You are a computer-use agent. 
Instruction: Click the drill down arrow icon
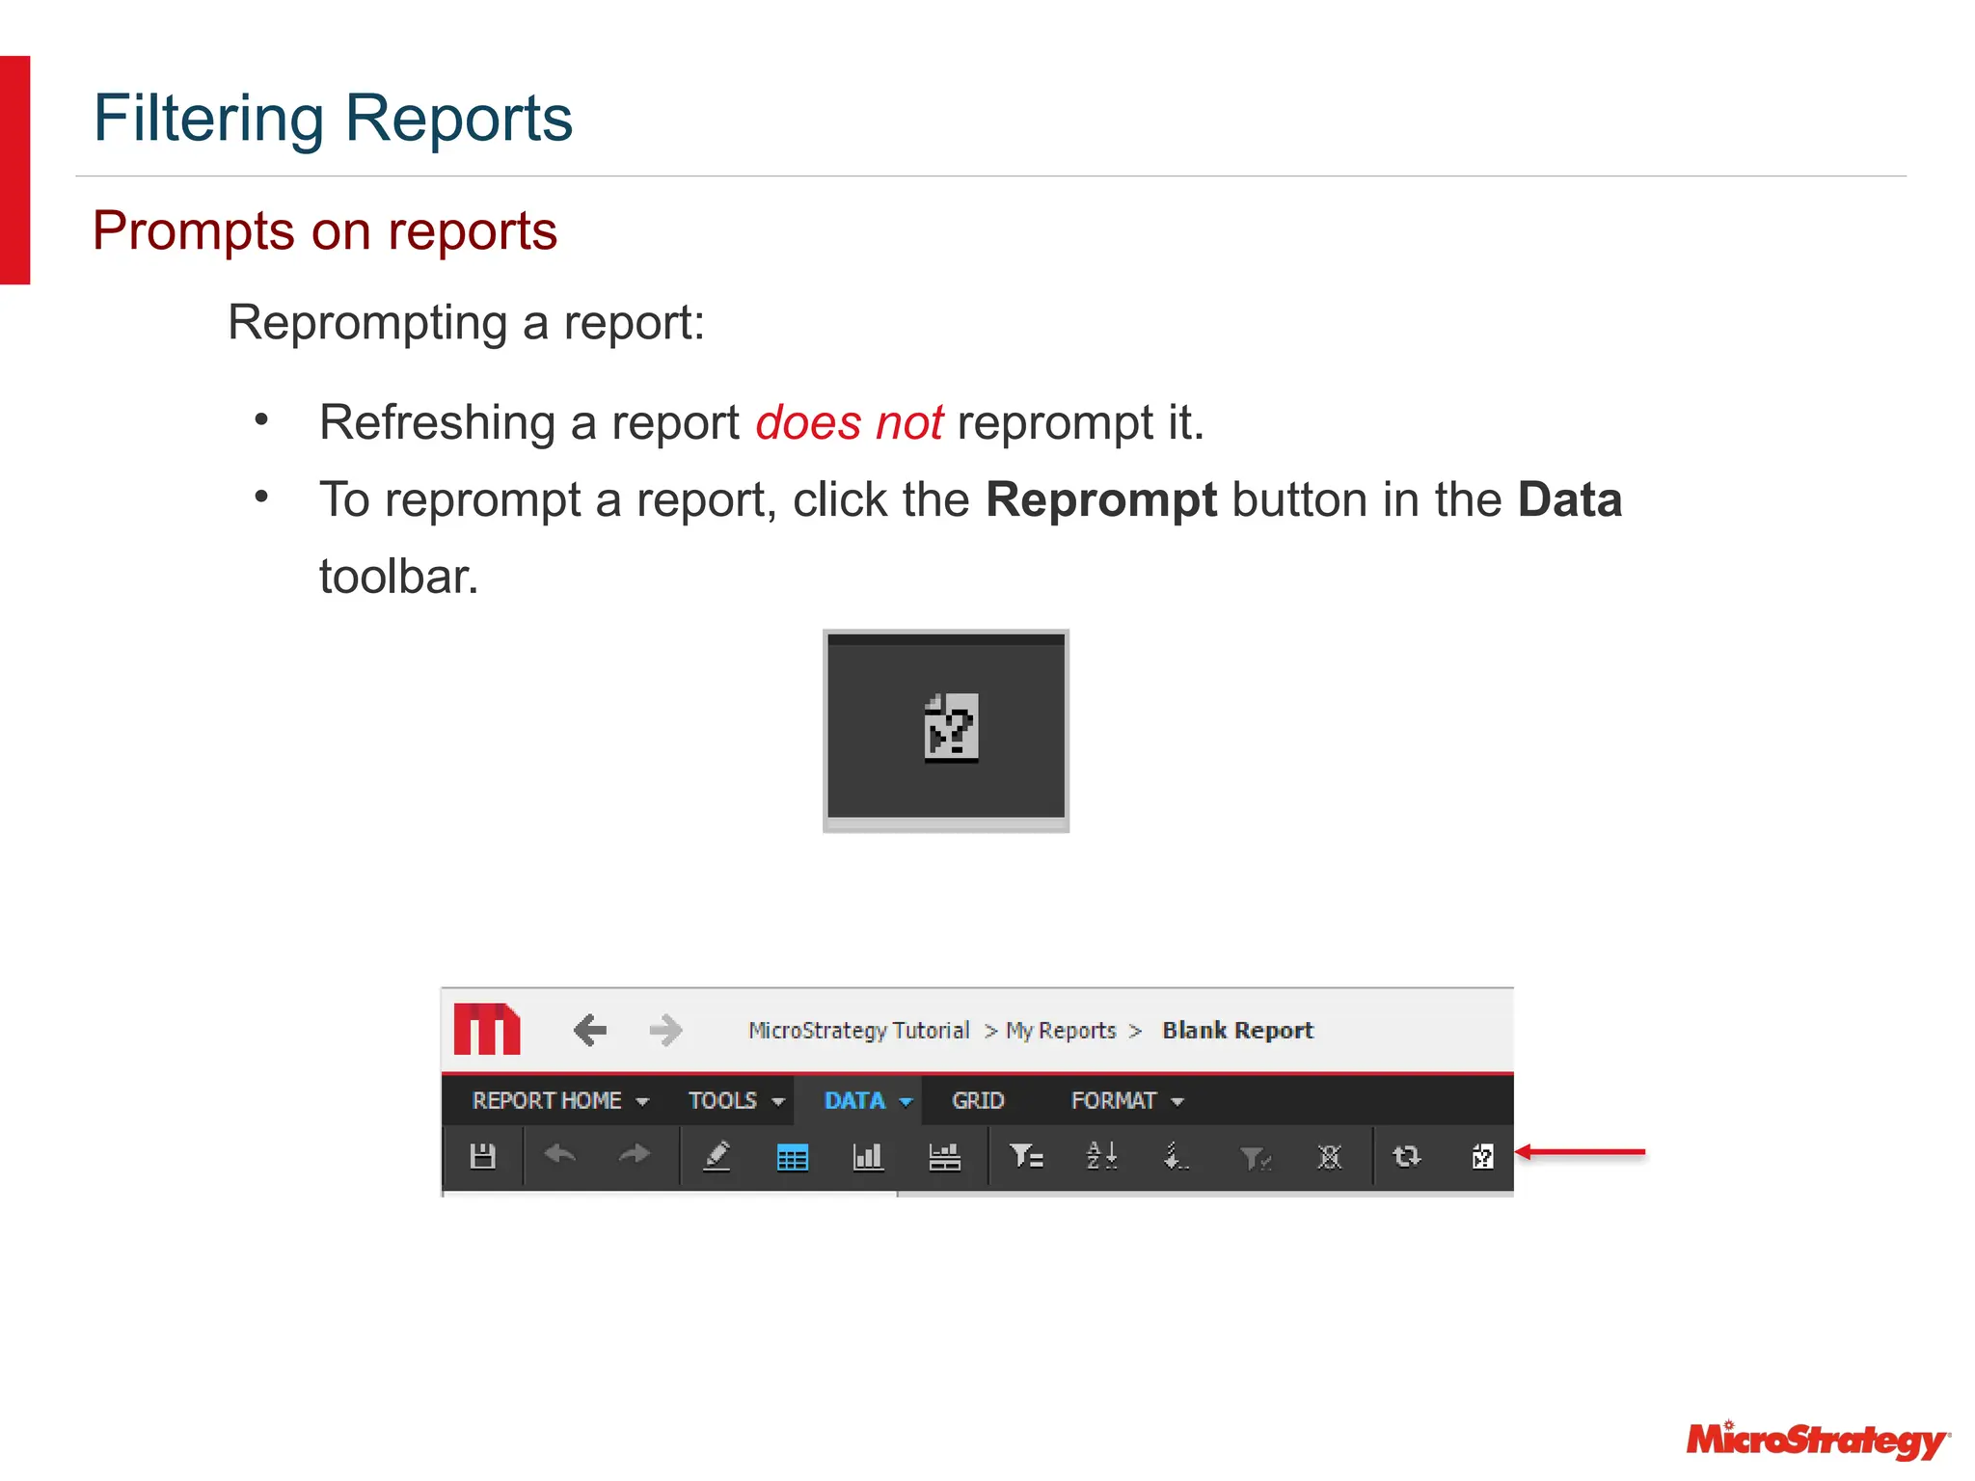coord(1176,1155)
